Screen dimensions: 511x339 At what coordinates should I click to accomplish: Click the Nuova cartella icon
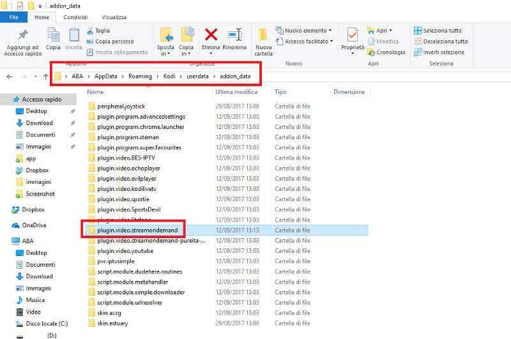coord(263,35)
